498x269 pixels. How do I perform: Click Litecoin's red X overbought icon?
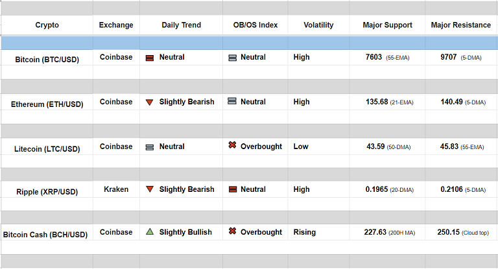click(232, 146)
